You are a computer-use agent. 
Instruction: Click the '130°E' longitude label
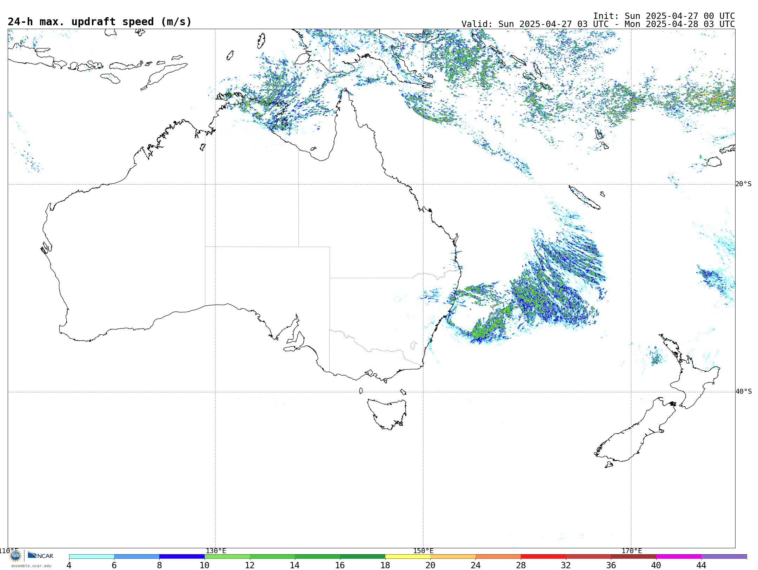pos(216,551)
